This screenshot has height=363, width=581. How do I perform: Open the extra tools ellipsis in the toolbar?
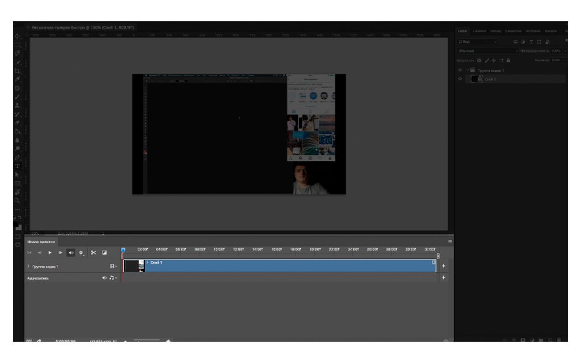click(18, 210)
